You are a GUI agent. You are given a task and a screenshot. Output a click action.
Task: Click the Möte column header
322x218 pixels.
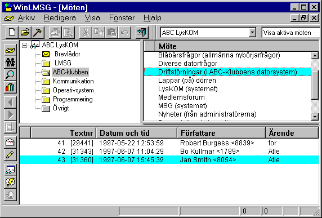[x=237, y=46]
